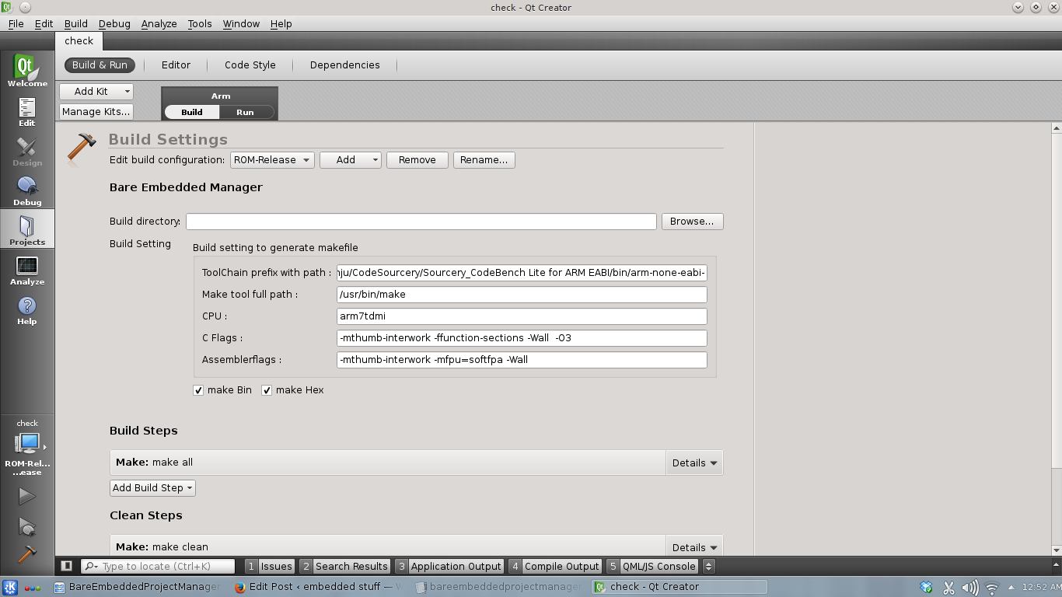The image size is (1062, 597).
Task: Open the Analyze mode
Action: [x=27, y=270]
